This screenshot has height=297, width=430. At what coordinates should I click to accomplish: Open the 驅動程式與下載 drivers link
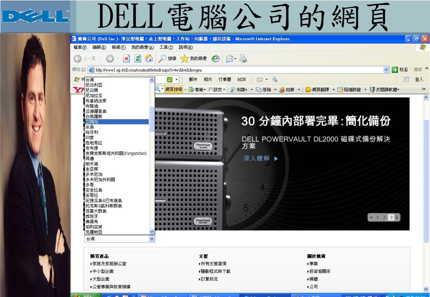(215, 271)
